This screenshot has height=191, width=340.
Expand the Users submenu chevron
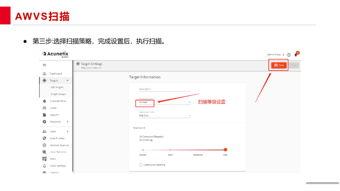[67, 131]
